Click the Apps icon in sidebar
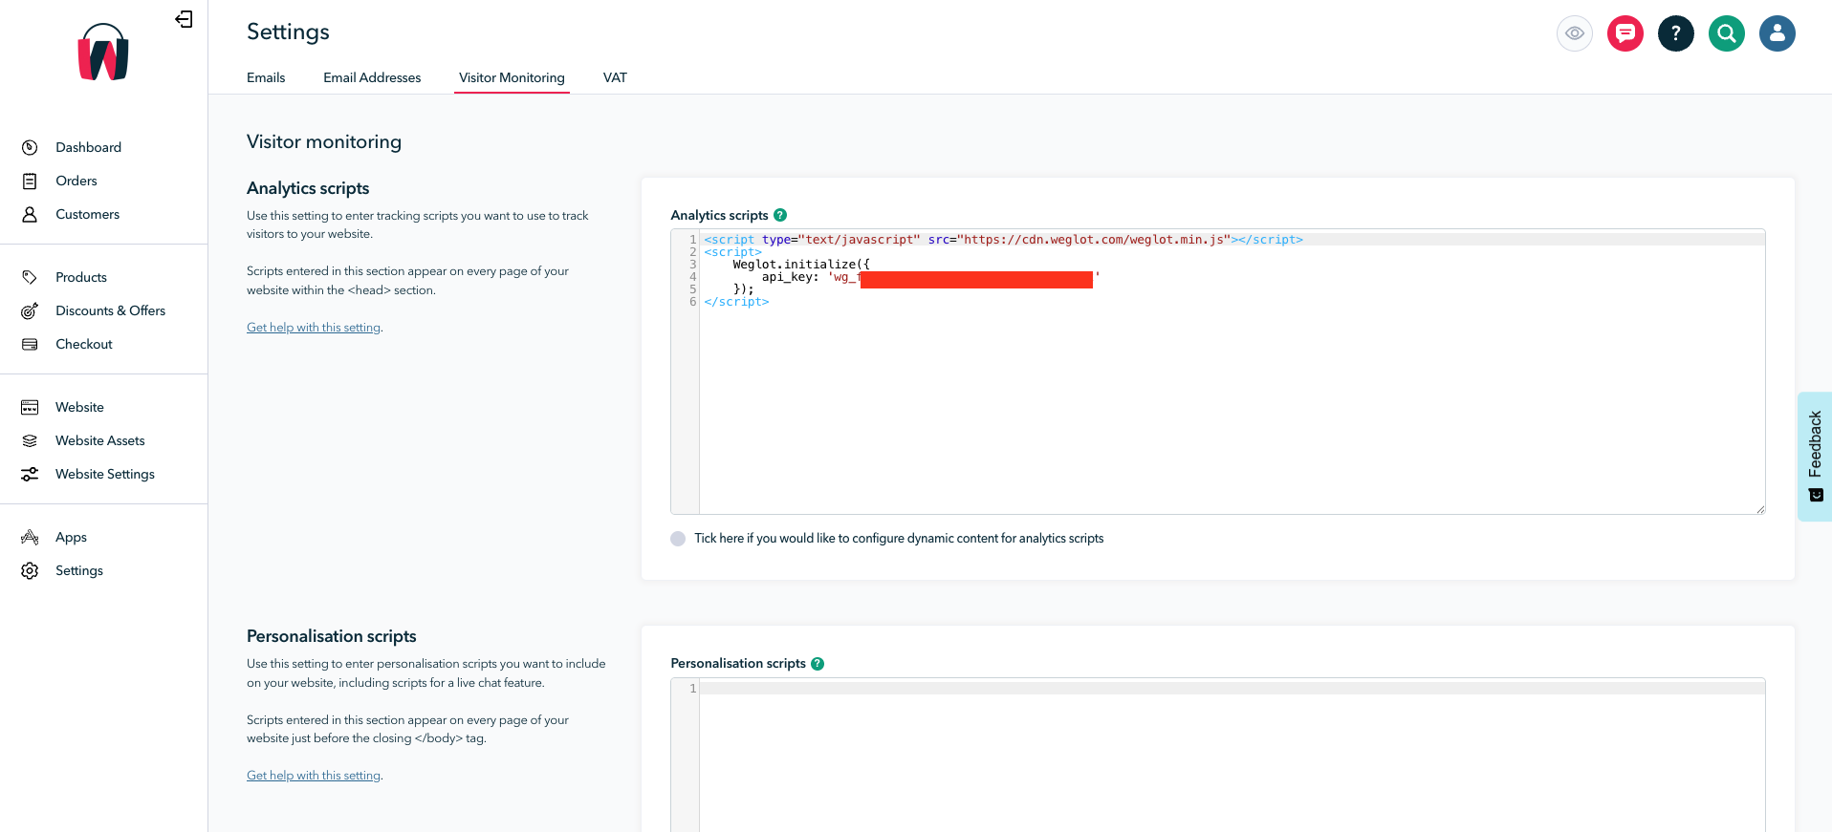 30,537
